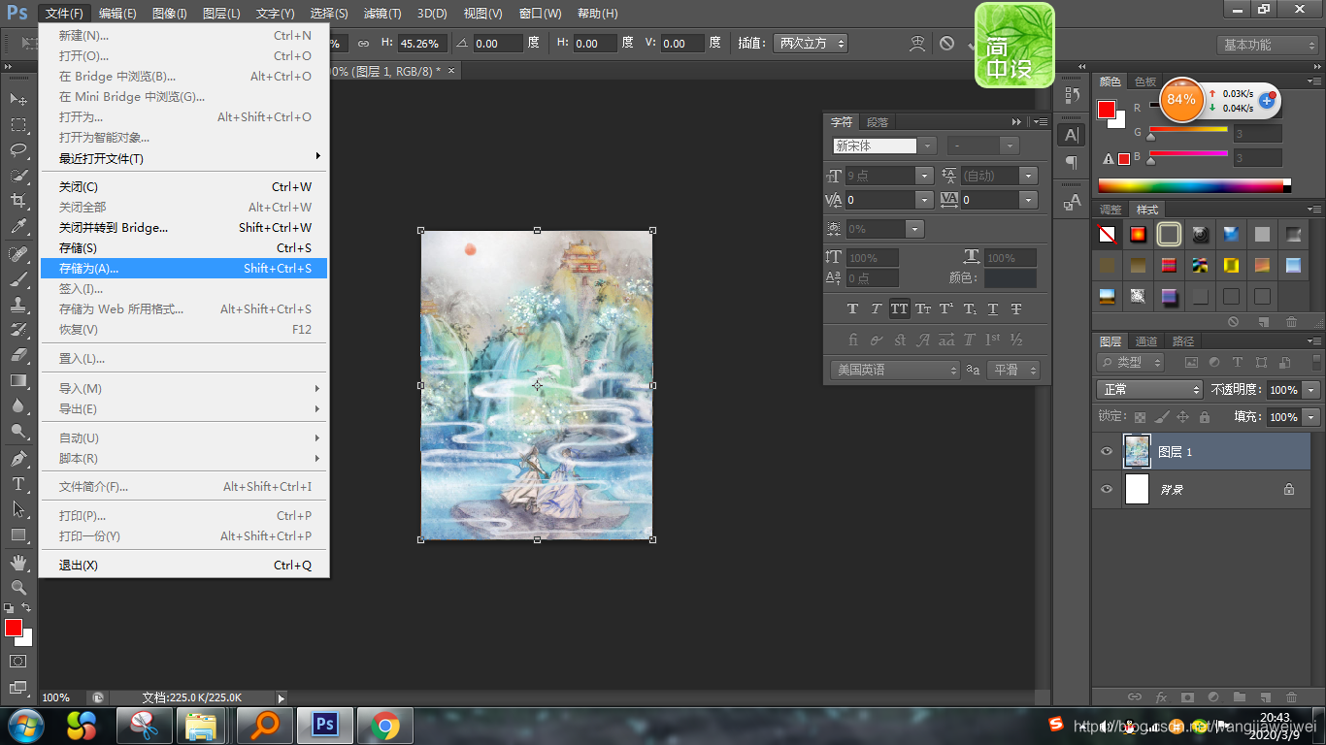Viewport: 1326px width, 745px height.
Task: Choose 存储为(A)... from File menu
Action: point(183,269)
